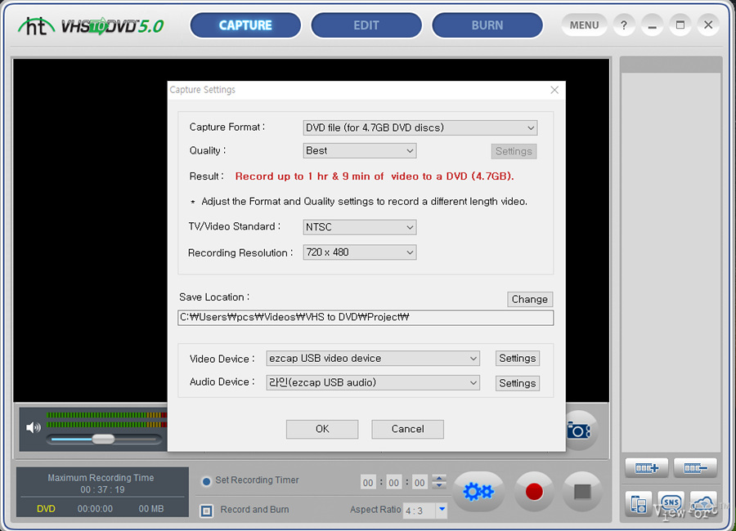736x531 pixels.
Task: Increase timer with the up arrow
Action: tap(439, 478)
